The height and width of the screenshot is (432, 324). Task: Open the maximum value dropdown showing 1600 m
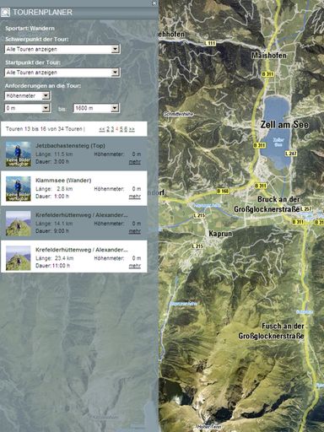click(96, 108)
